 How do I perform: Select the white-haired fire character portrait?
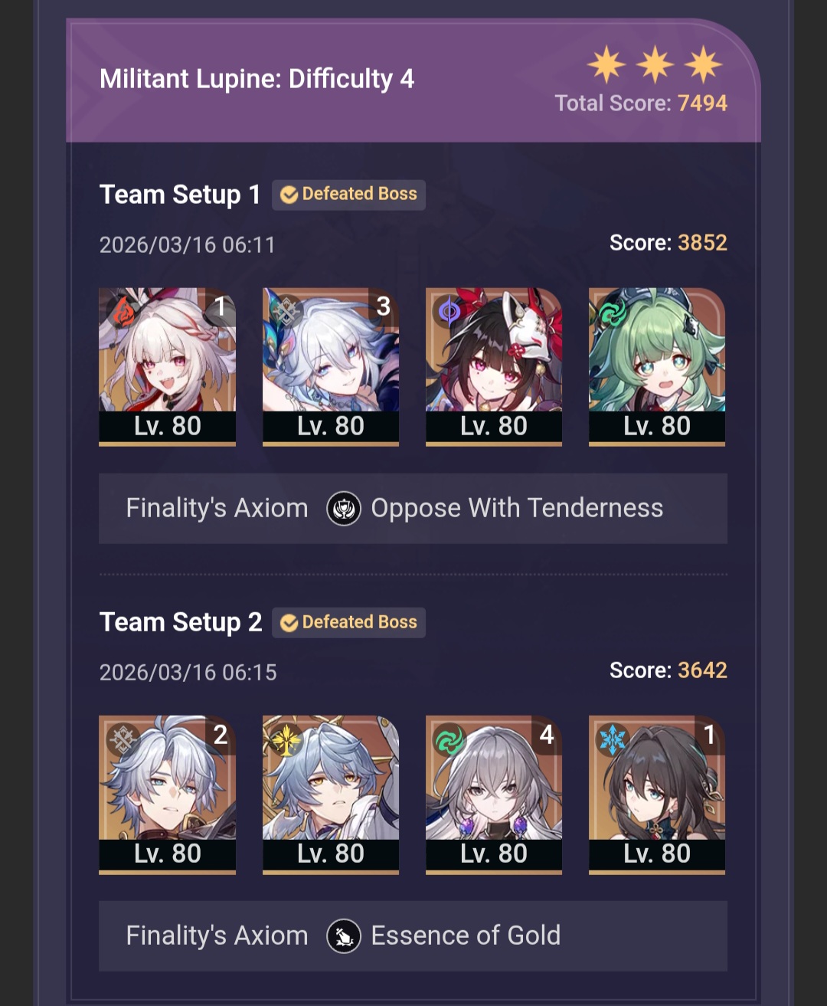167,366
